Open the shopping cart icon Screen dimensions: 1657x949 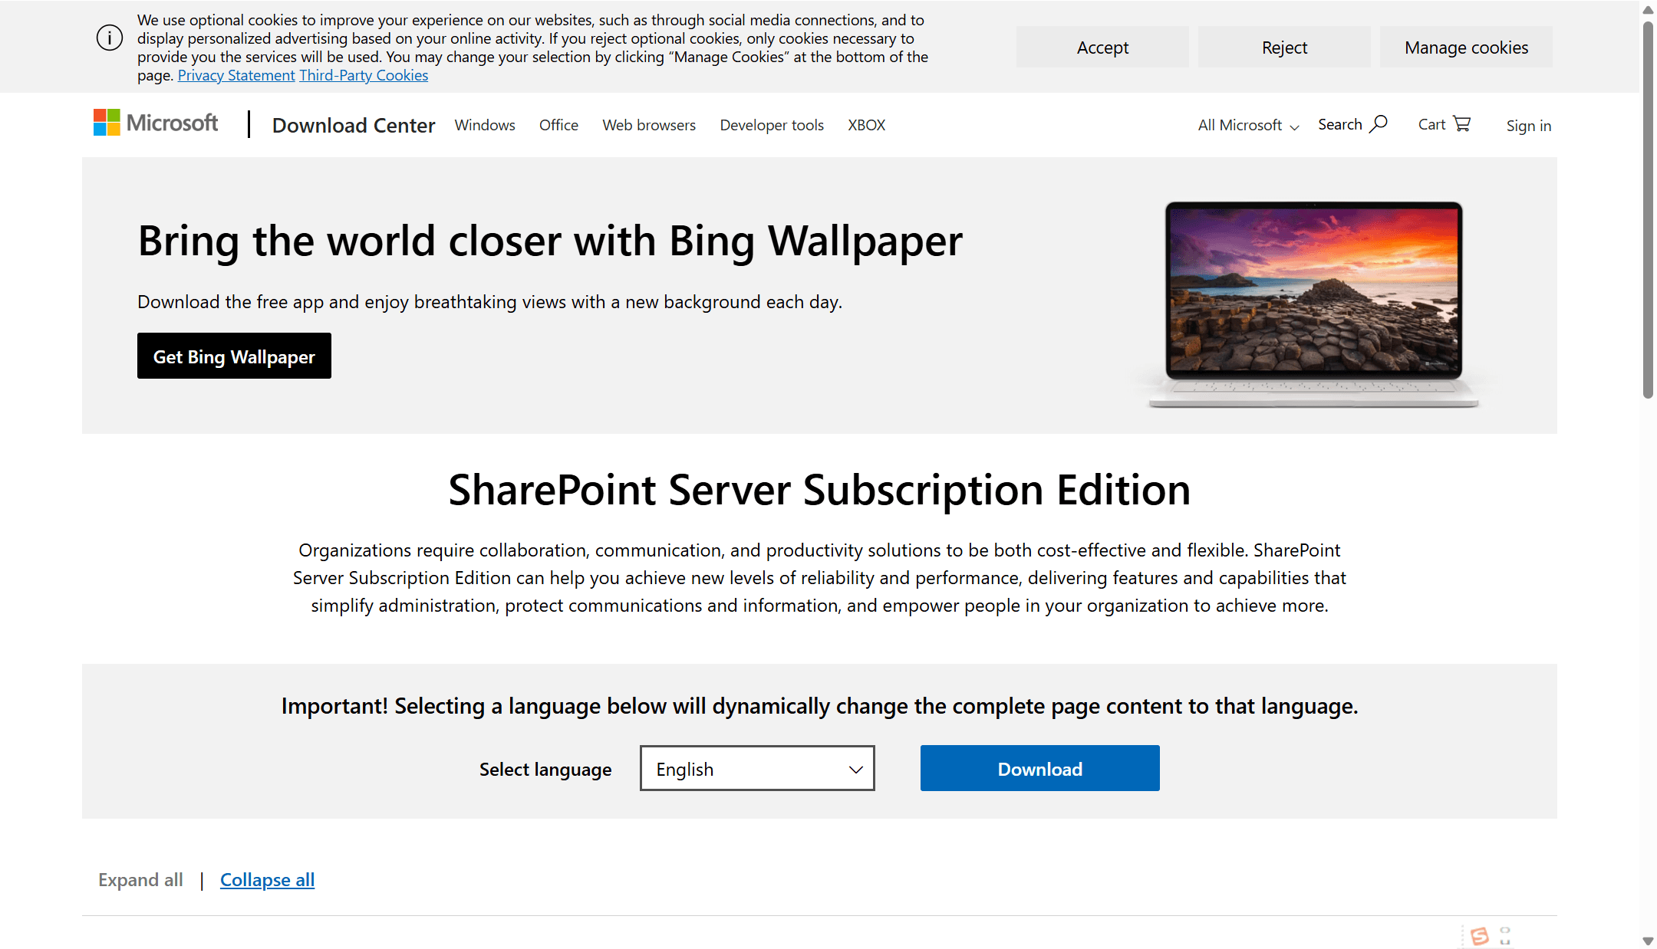(1462, 124)
